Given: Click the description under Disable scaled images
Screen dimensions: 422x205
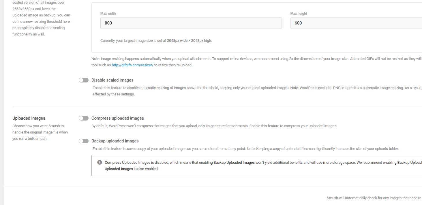Looking at the screenshot, I should [257, 91].
